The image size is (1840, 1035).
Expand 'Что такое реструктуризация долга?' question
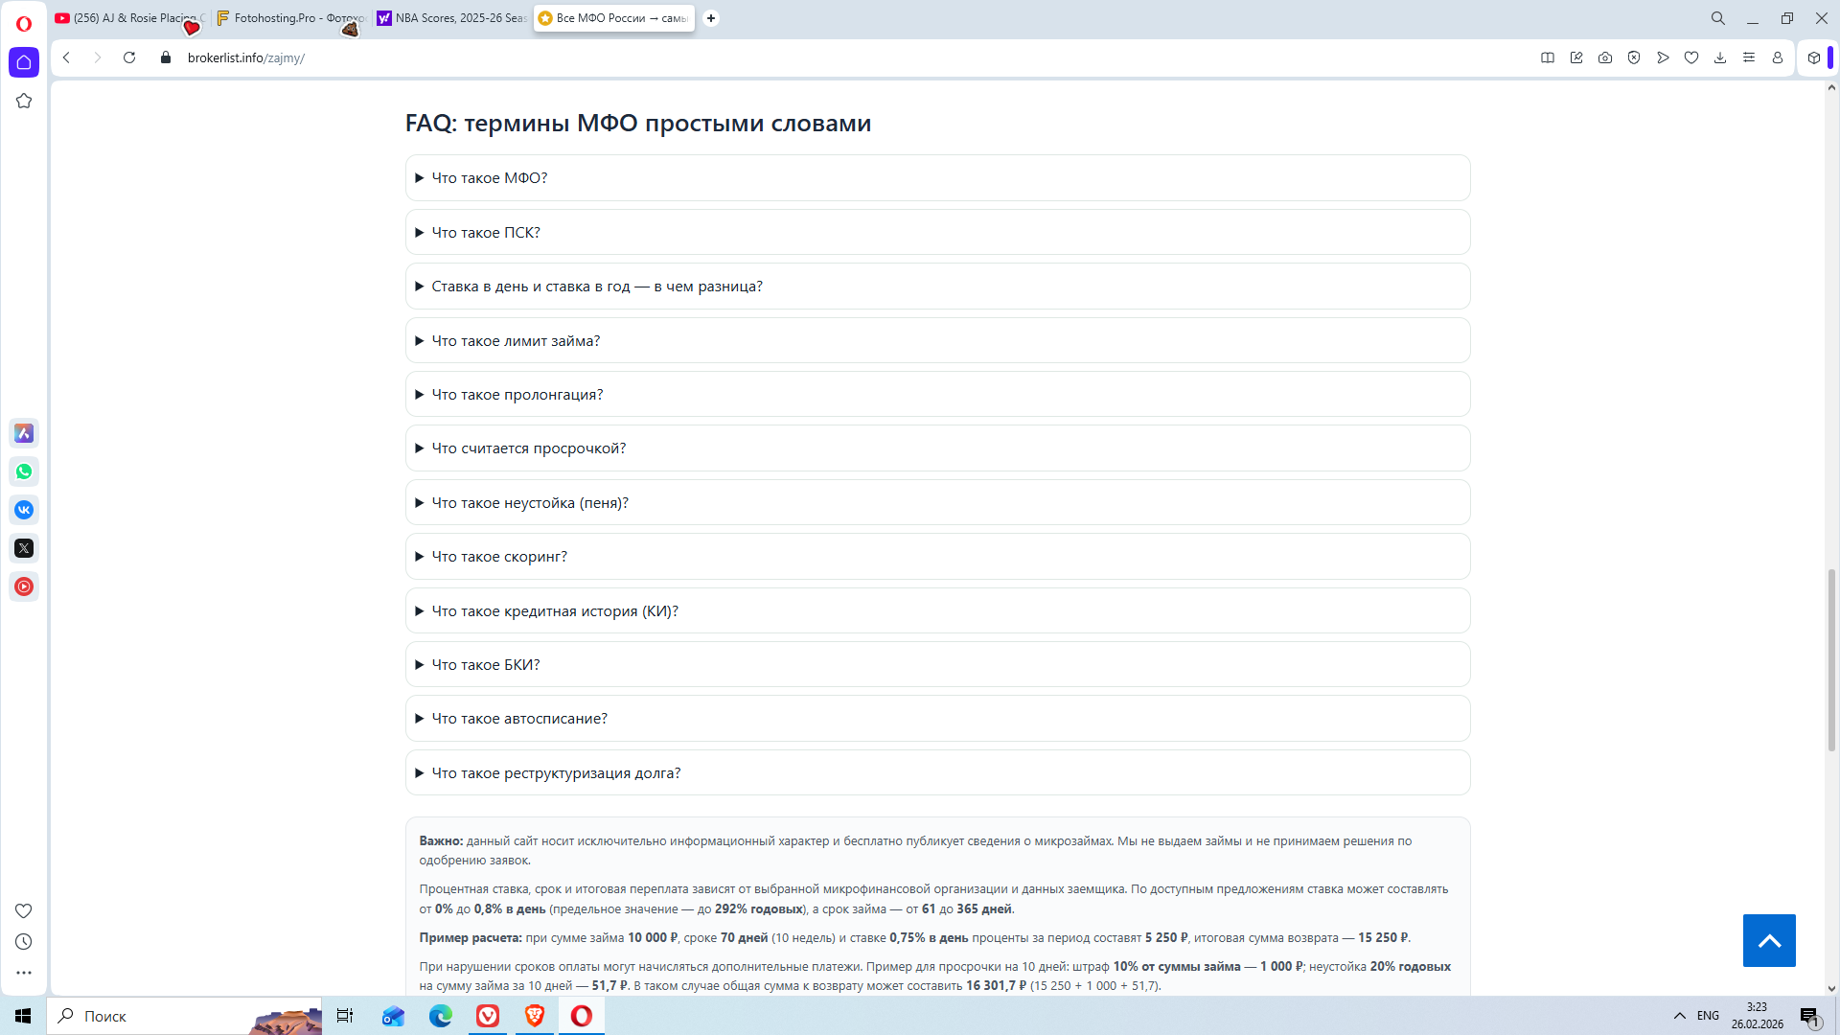tap(556, 773)
